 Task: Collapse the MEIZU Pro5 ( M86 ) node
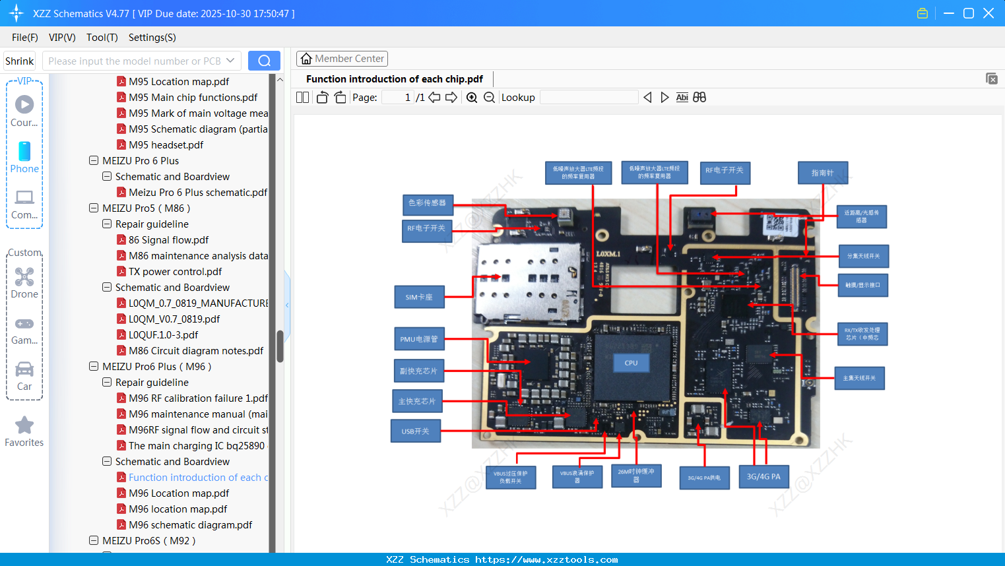(x=94, y=208)
